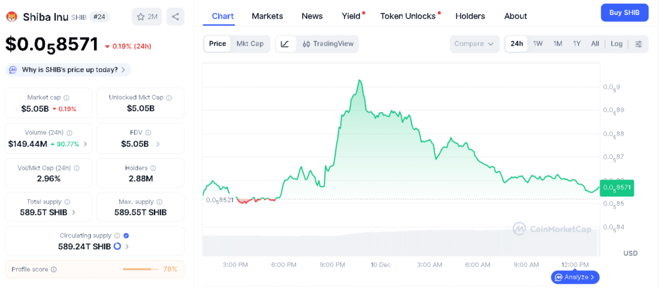Click the 78% profile score value
The height and width of the screenshot is (289, 659).
pos(170,269)
